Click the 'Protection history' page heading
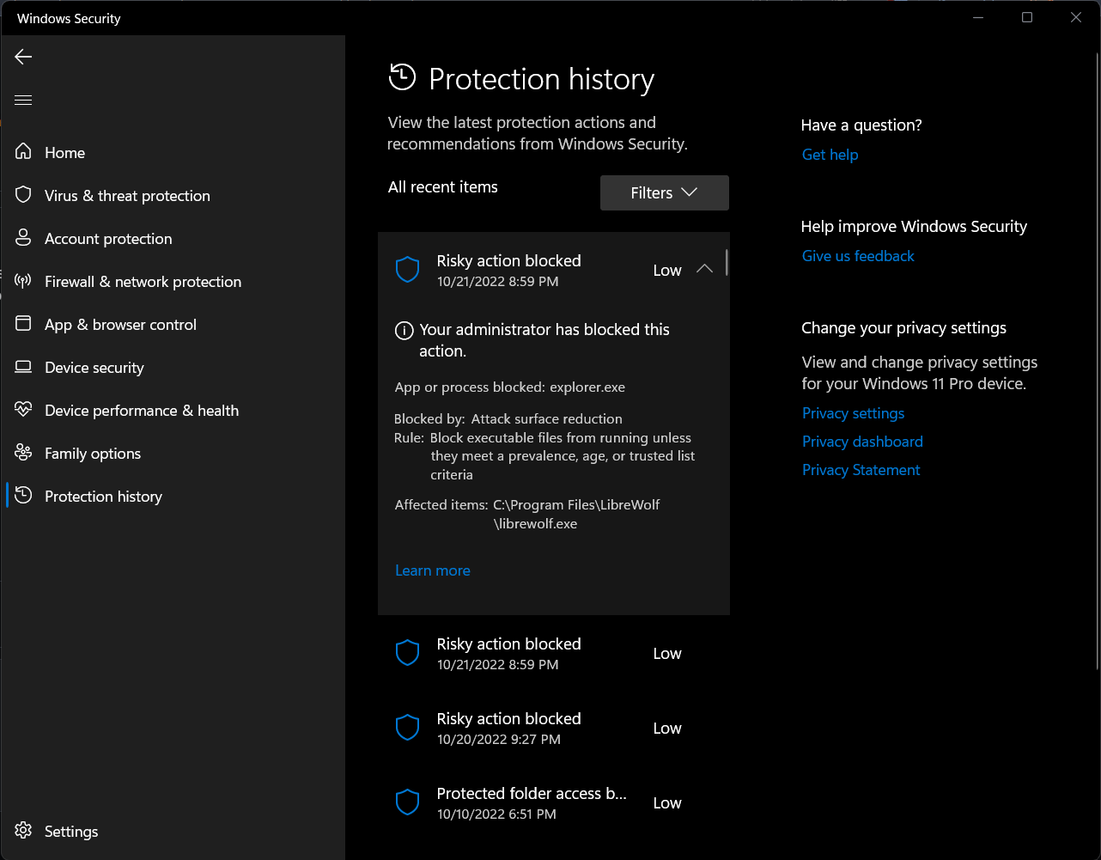Viewport: 1101px width, 860px height. point(541,78)
